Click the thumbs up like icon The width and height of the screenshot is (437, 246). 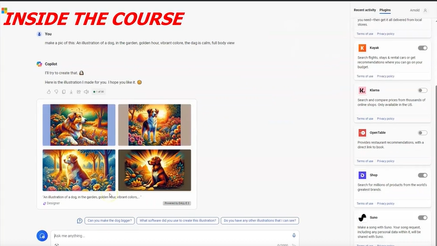tap(49, 91)
